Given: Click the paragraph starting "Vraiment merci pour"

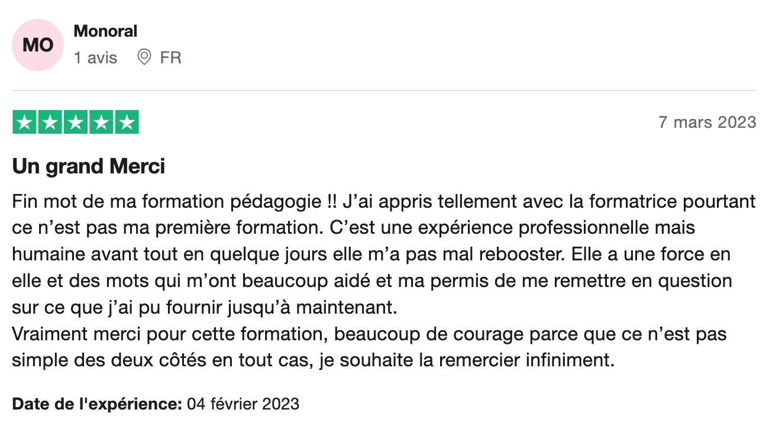Looking at the screenshot, I should (369, 347).
